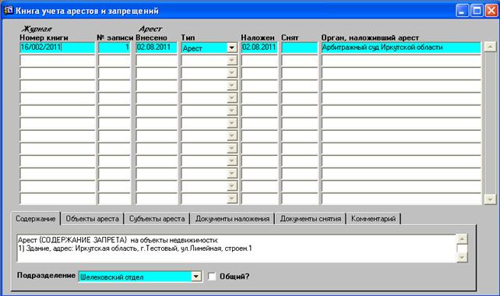Click the second-row Орган, наложивший арест field
This screenshot has height=296, width=500.
[401, 61]
